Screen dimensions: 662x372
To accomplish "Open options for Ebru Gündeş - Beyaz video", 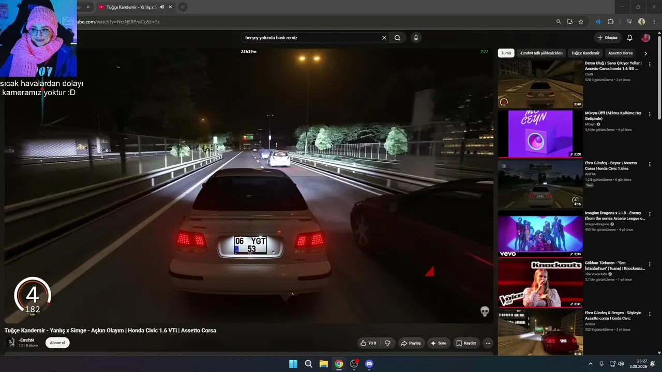I will tap(650, 164).
